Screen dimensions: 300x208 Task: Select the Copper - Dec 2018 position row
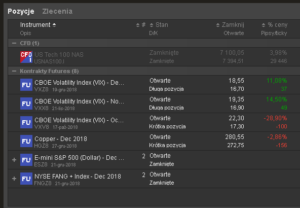(154, 141)
